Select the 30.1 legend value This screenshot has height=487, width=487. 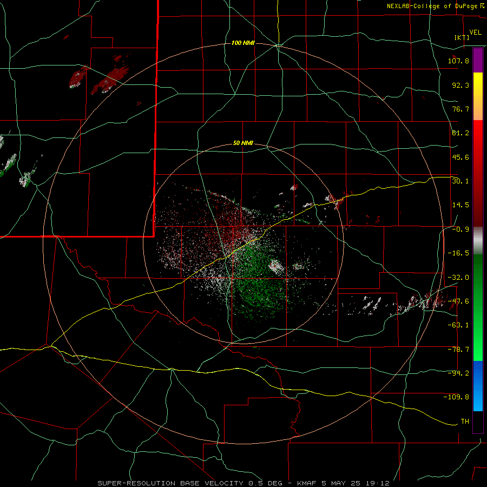point(460,181)
